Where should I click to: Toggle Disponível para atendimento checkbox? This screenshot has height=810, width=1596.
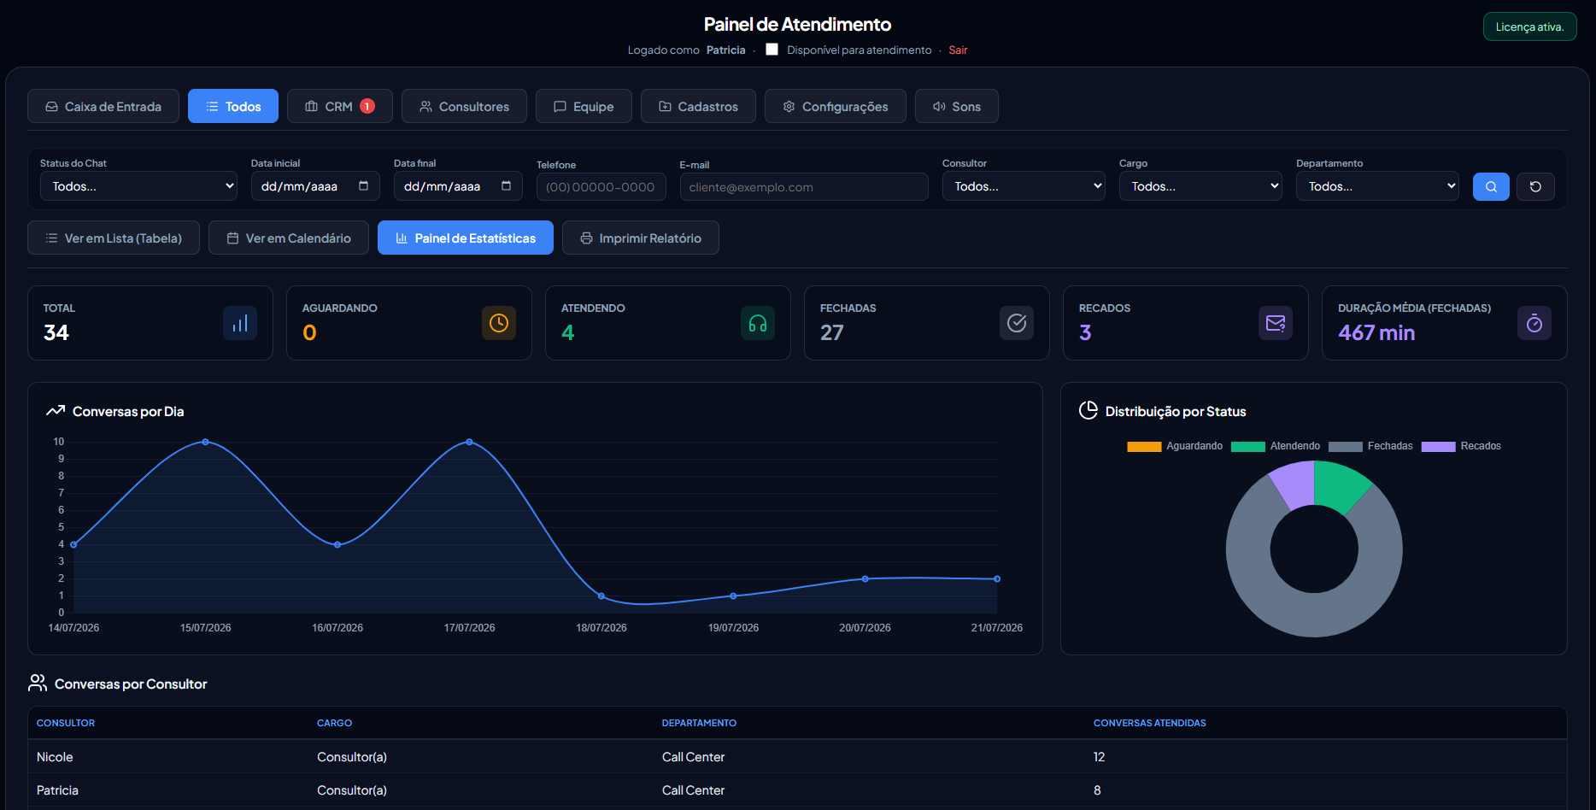[772, 50]
